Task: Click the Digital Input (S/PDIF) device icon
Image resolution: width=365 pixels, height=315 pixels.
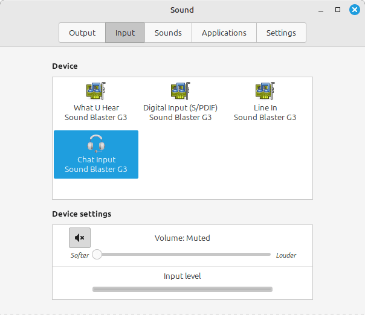Action: pyautogui.click(x=180, y=91)
